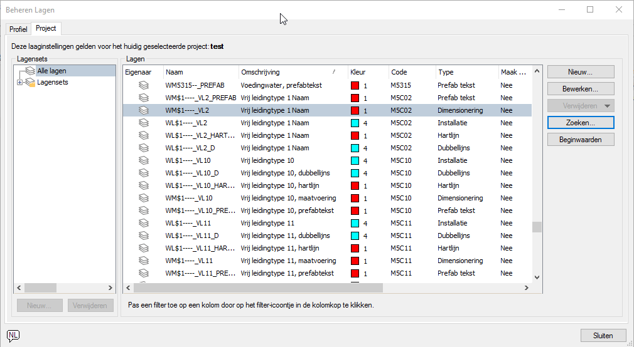Click code cell M5315
This screenshot has height=347, width=634.
(400, 85)
